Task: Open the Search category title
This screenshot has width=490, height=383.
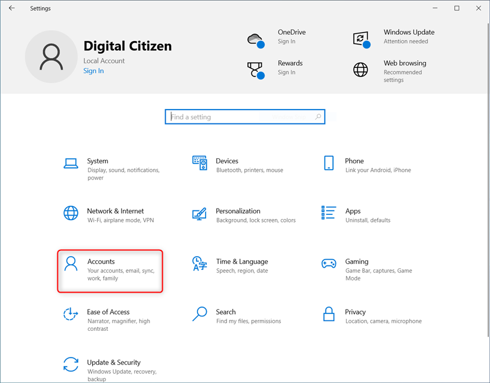Action: 226,312
